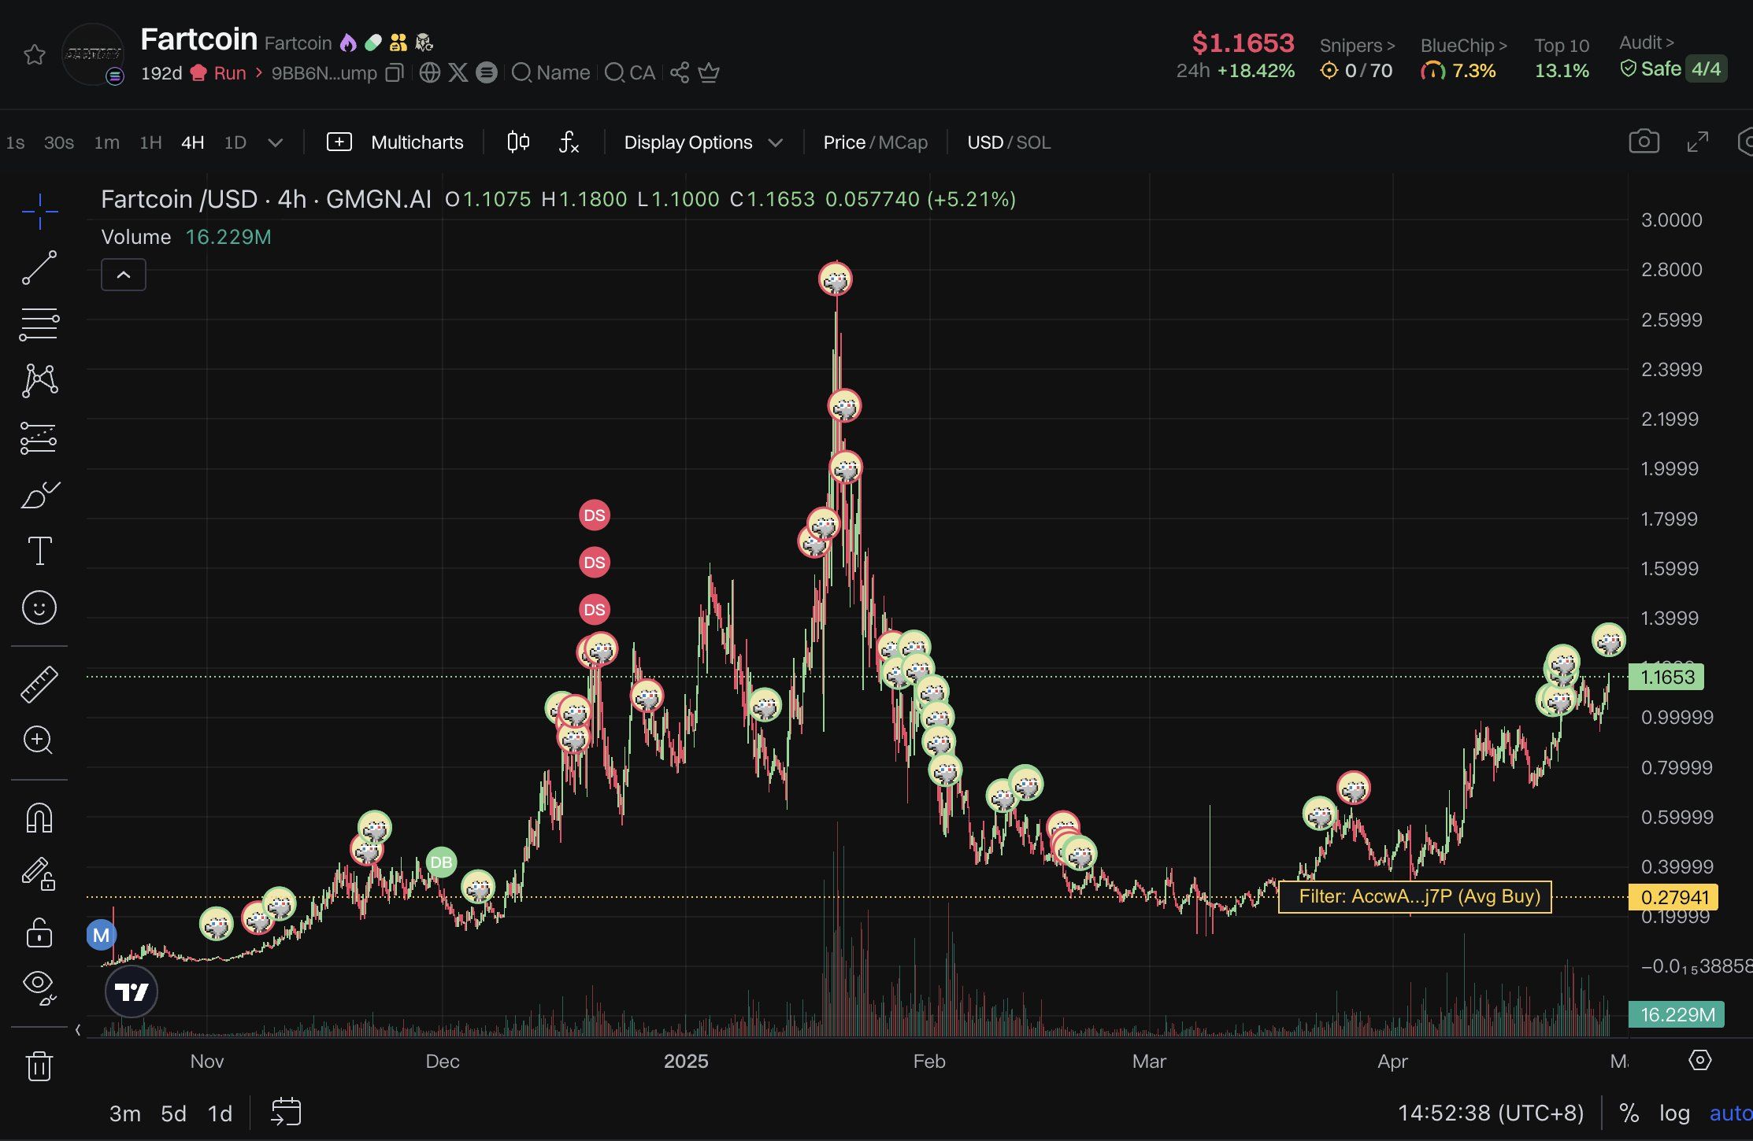Select the Text annotation tool
Image resolution: width=1753 pixels, height=1141 pixels.
[x=39, y=551]
